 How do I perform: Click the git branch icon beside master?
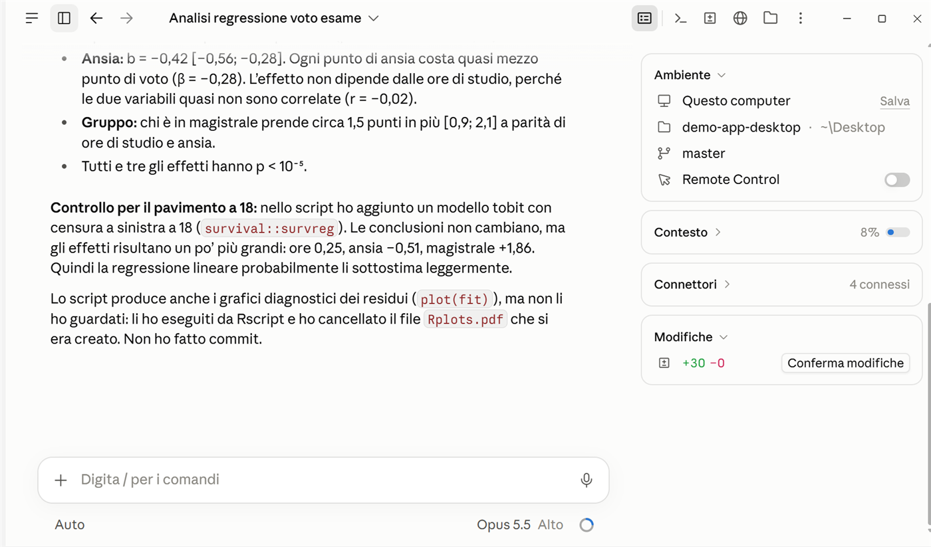pyautogui.click(x=664, y=154)
